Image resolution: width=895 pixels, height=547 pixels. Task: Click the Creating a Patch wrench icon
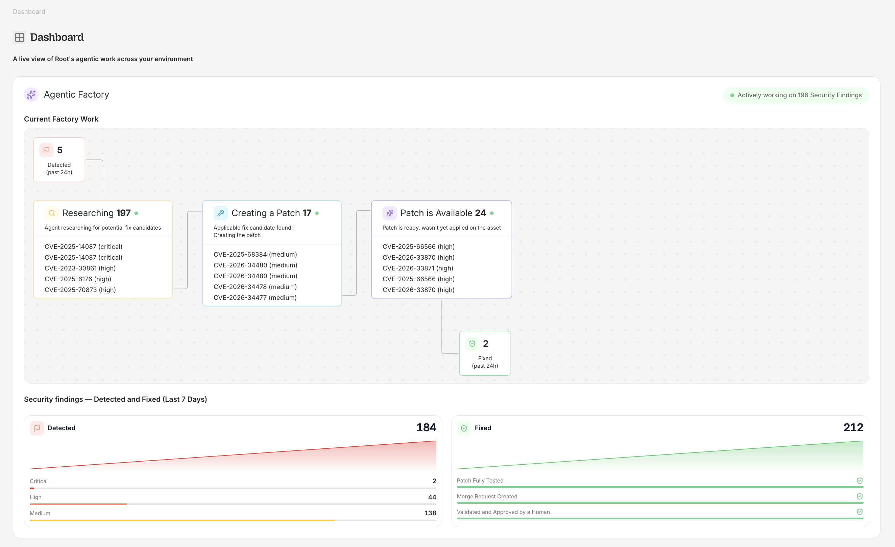221,213
